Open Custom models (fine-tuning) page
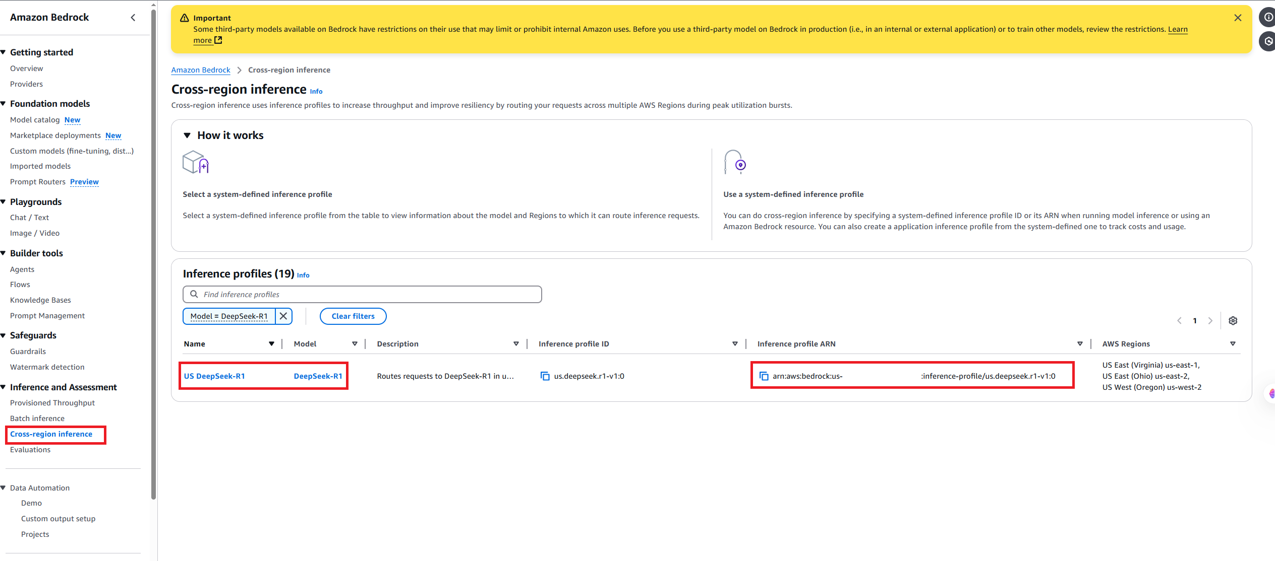 pyautogui.click(x=72, y=151)
